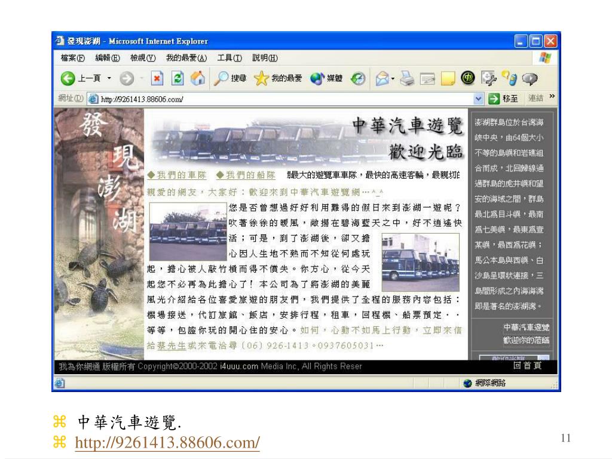Click the 網際網路 zone globe icon
This screenshot has height=459, width=612.
coord(467,383)
